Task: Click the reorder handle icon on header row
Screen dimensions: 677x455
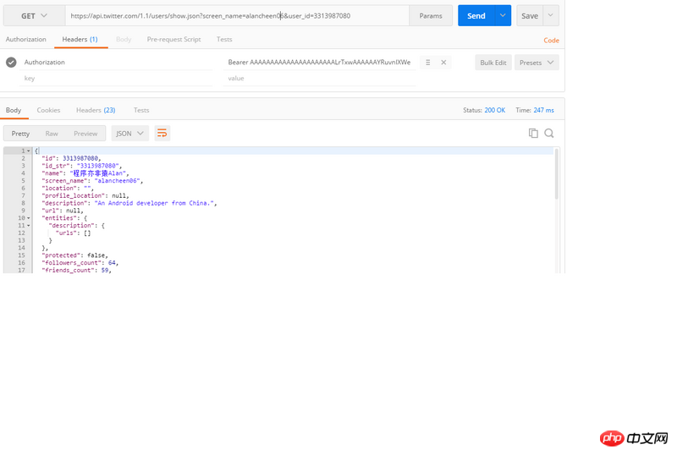Action: (x=428, y=63)
